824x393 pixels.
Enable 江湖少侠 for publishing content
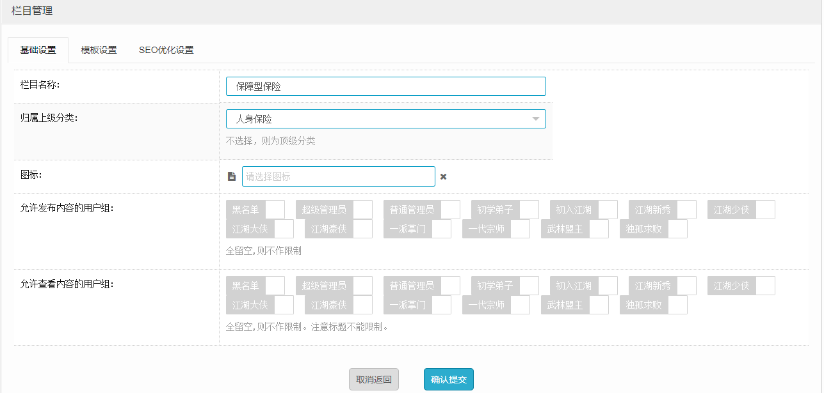[x=741, y=210]
